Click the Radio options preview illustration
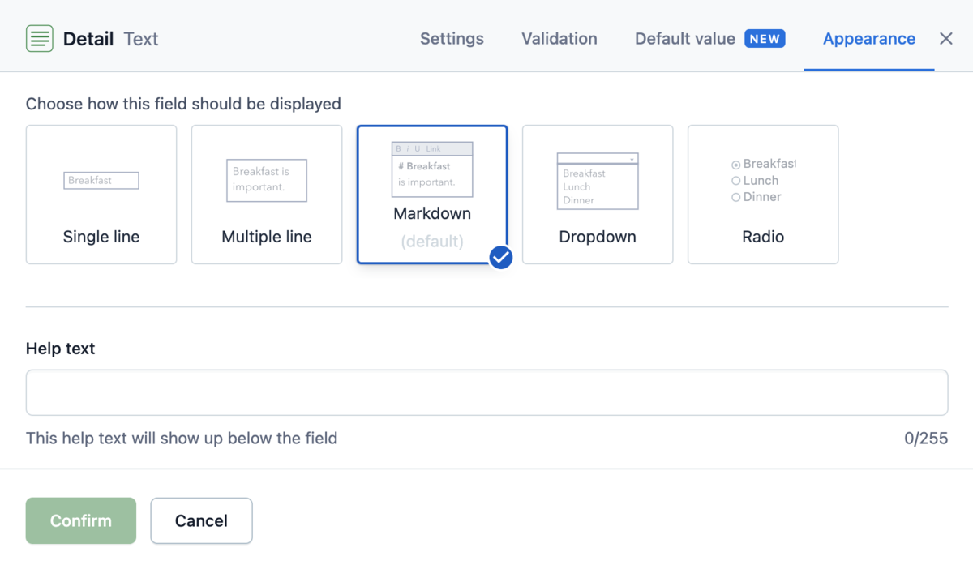Image resolution: width=973 pixels, height=565 pixels. [763, 180]
